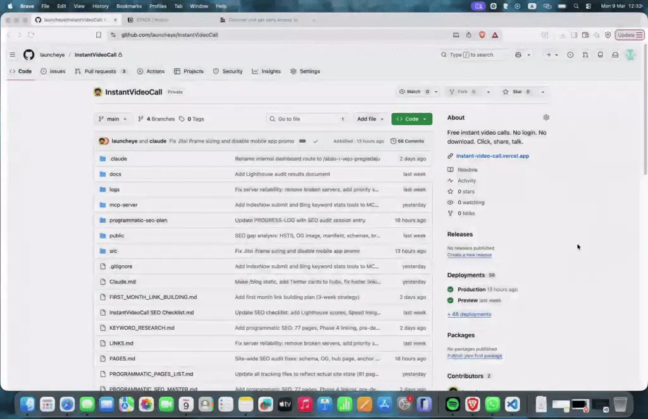
Task: Open Visual Studio Code from the dock
Action: pyautogui.click(x=513, y=404)
